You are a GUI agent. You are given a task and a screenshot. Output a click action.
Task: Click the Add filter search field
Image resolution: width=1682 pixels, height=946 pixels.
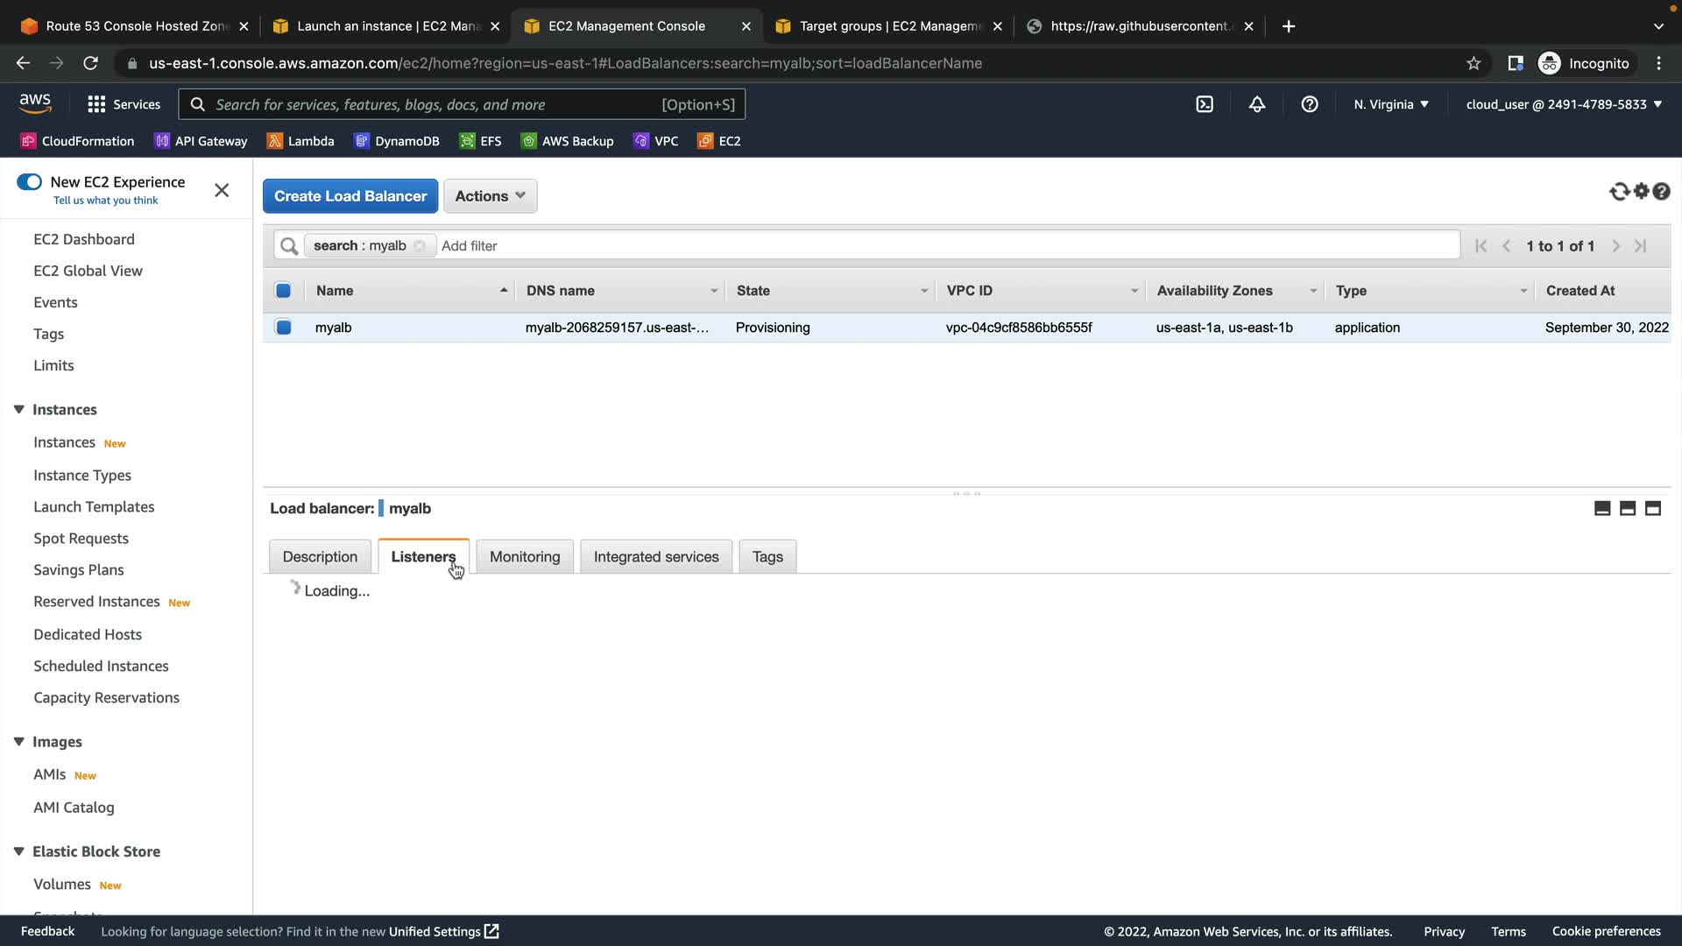(x=946, y=246)
